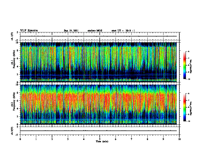Click the ch.1 spectrogram panel
Image resolution: width=202 pixels, height=156 pixels.
[x=98, y=62]
